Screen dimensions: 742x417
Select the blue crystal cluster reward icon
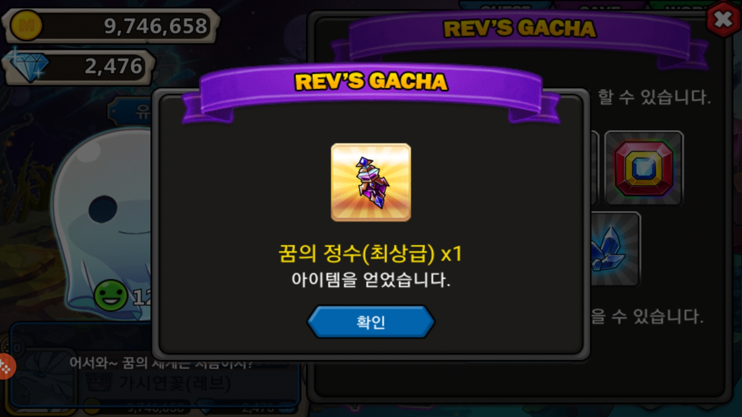pyautogui.click(x=614, y=249)
